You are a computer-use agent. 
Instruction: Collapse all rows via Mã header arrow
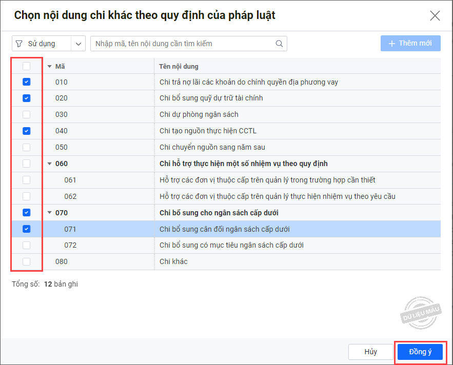click(50, 66)
